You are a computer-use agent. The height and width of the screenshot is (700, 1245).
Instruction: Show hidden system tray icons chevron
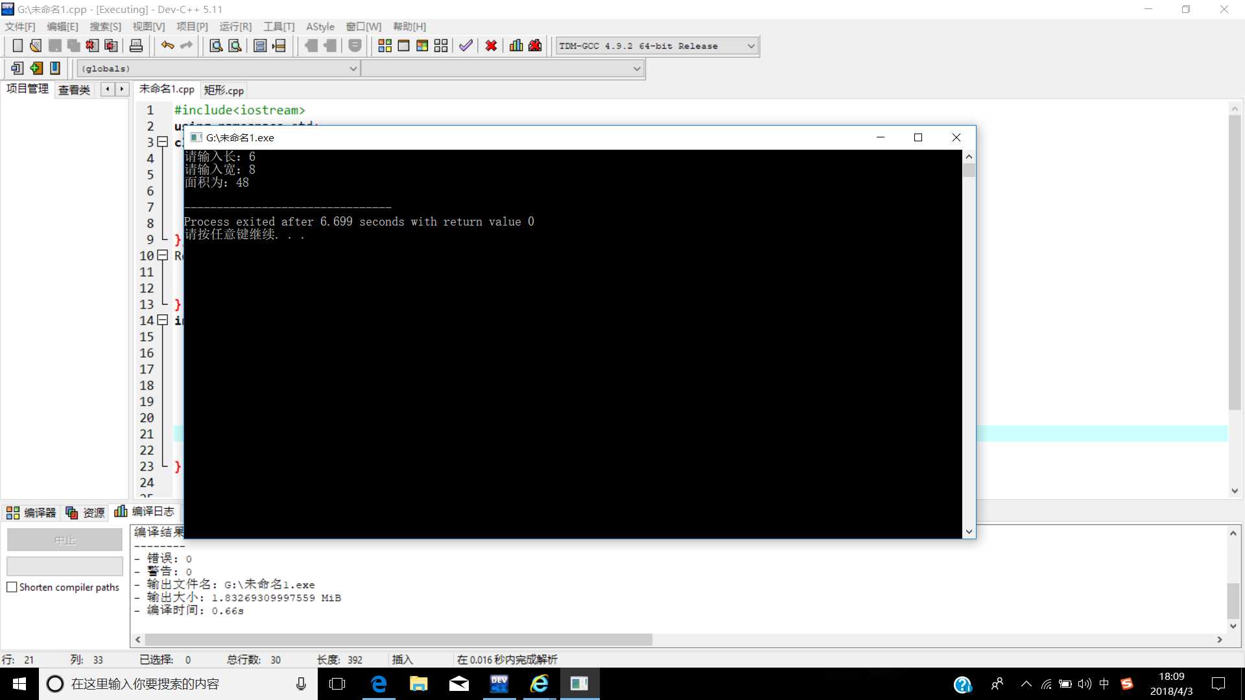1026,684
